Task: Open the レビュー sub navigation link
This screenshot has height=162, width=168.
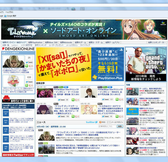Action: click(x=15, y=45)
